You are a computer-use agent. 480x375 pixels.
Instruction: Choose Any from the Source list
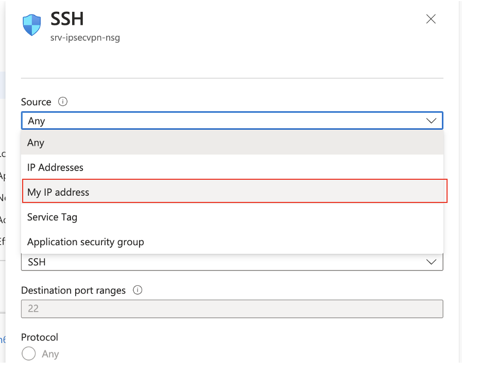(232, 143)
